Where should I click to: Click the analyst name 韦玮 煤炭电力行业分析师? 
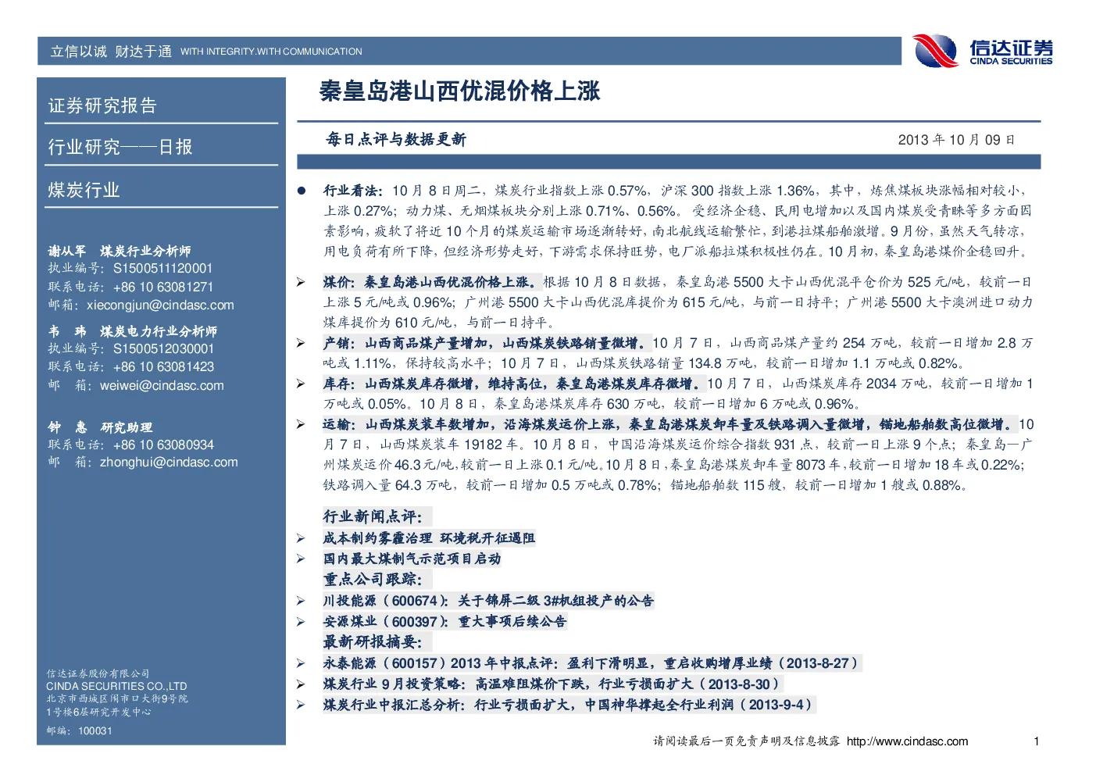[133, 331]
